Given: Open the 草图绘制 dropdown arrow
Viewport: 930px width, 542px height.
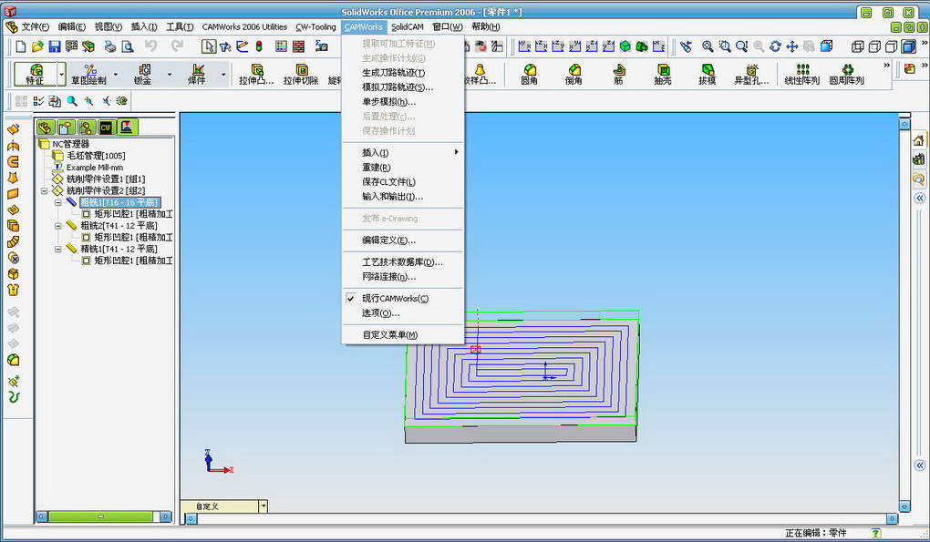Looking at the screenshot, I should (x=116, y=75).
